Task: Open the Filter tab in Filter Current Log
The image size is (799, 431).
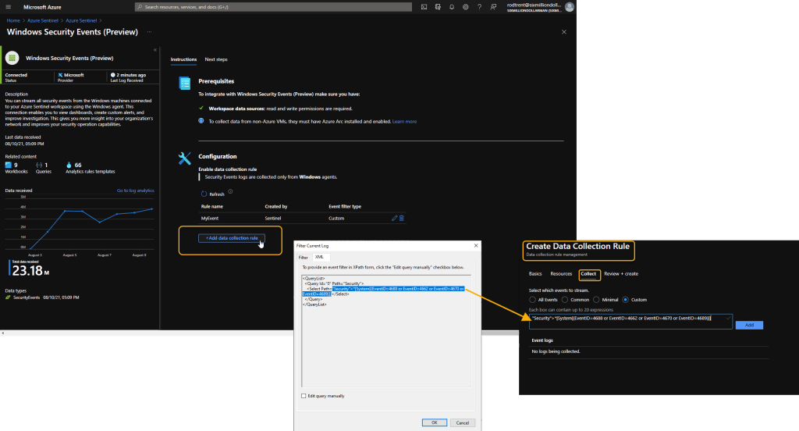Action: coord(304,258)
